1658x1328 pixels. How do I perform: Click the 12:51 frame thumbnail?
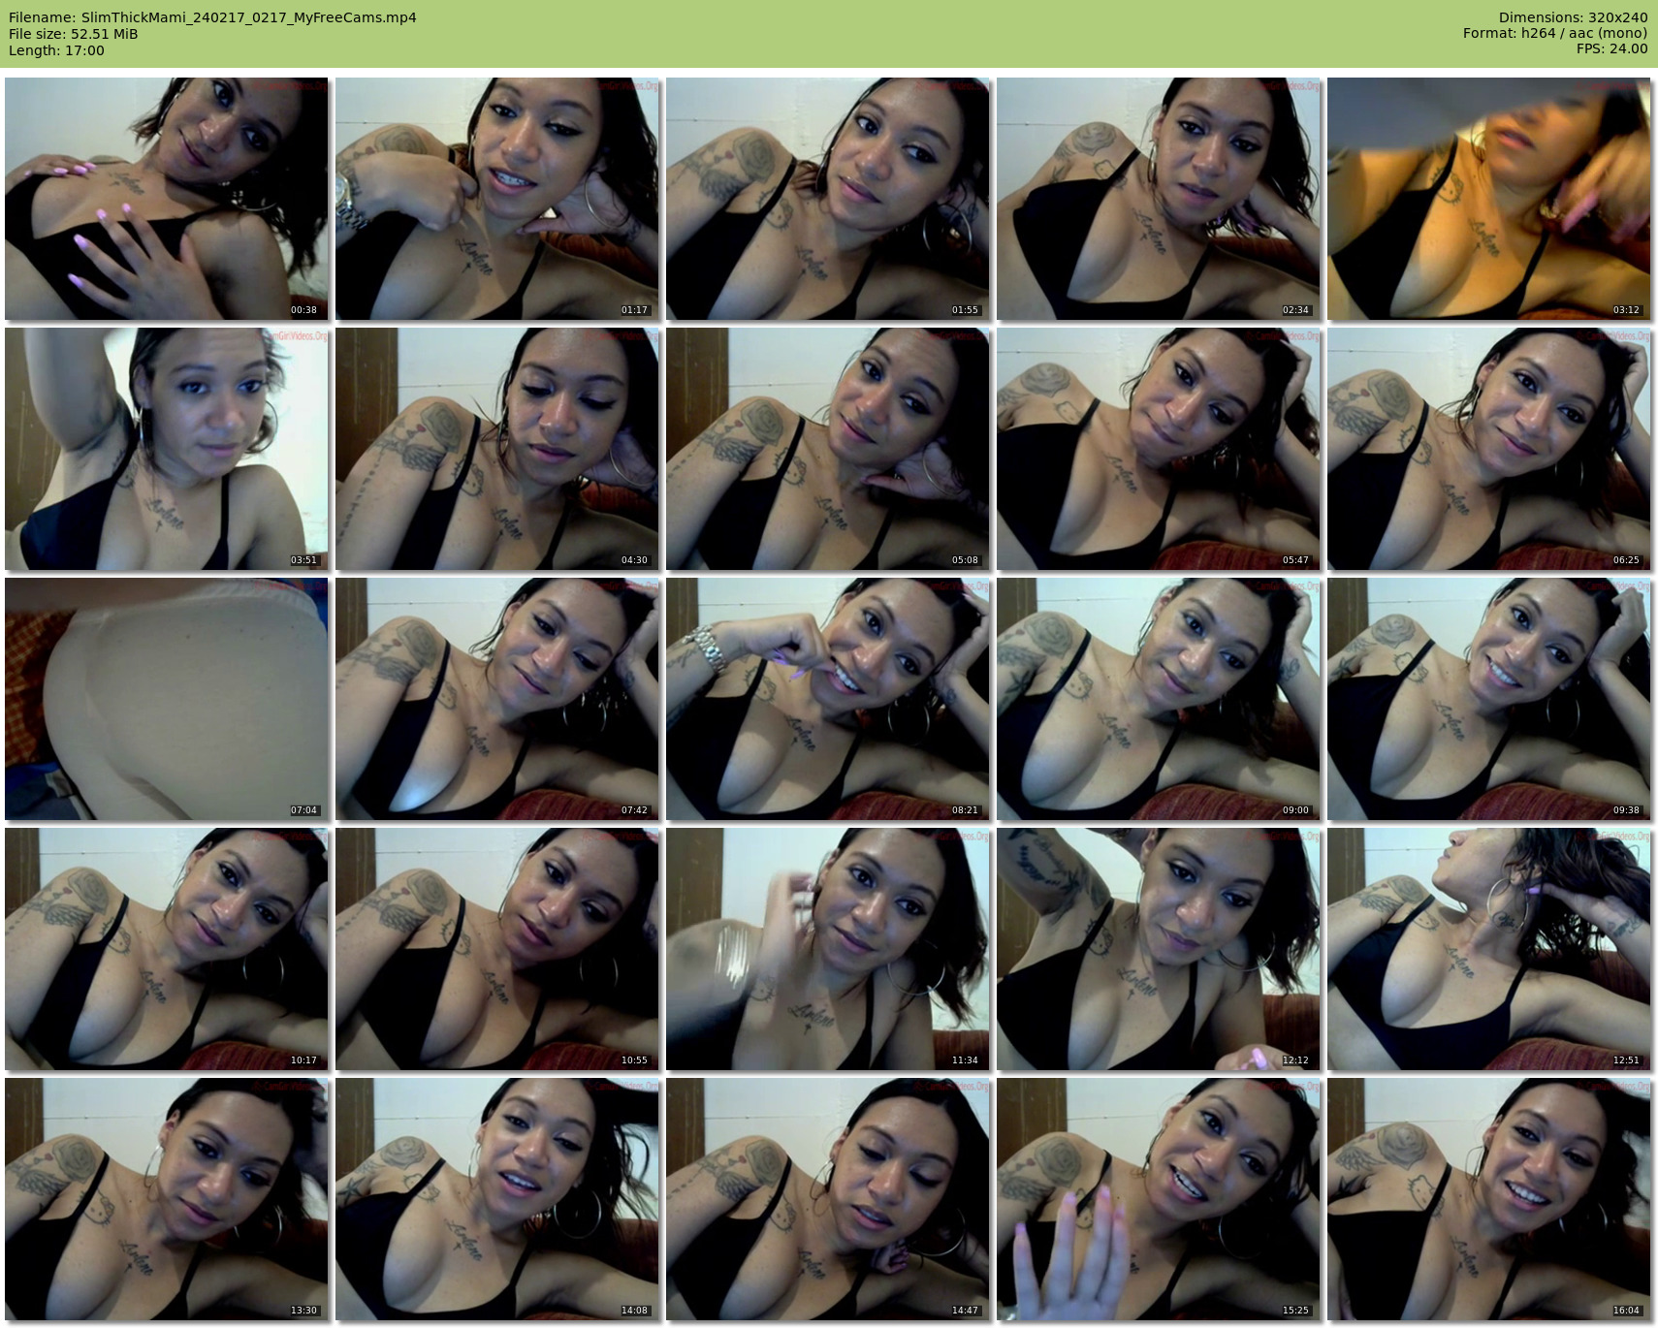click(x=1488, y=949)
